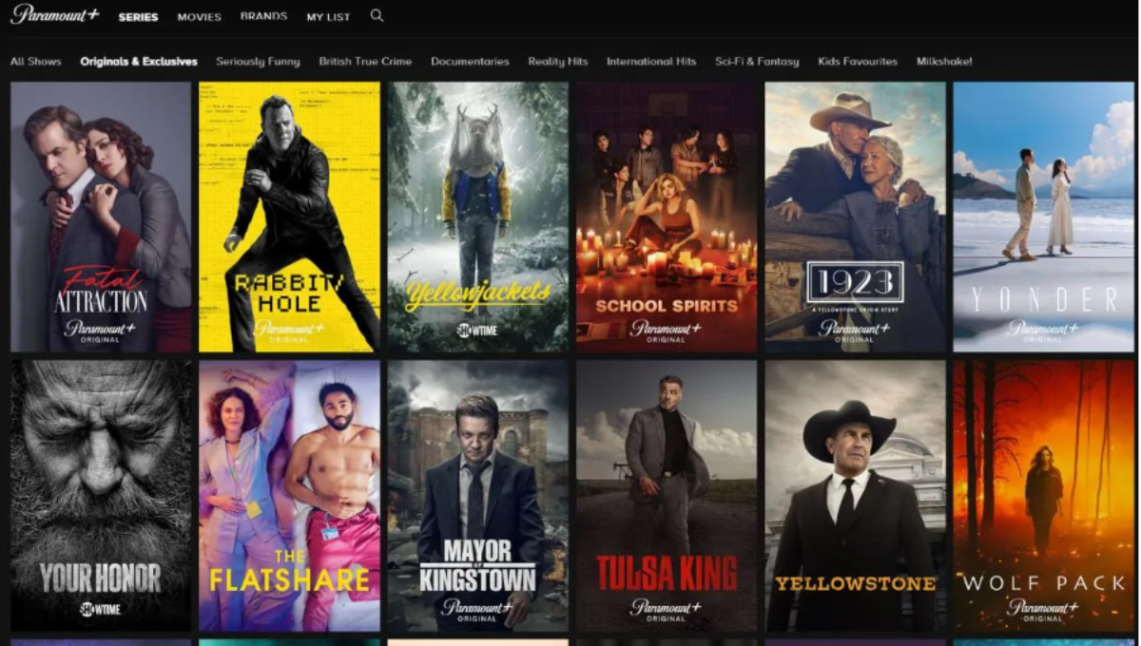Open the Yellowjackets poster
Image resolution: width=1141 pixels, height=646 pixels.
coord(478,217)
